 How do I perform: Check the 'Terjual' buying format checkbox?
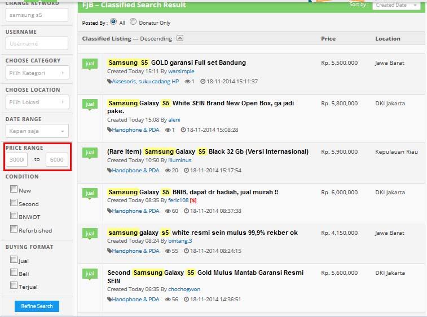click(x=14, y=285)
